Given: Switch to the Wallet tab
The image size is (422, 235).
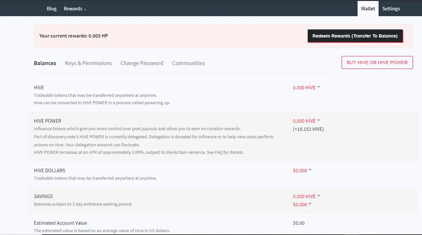Looking at the screenshot, I should [368, 9].
